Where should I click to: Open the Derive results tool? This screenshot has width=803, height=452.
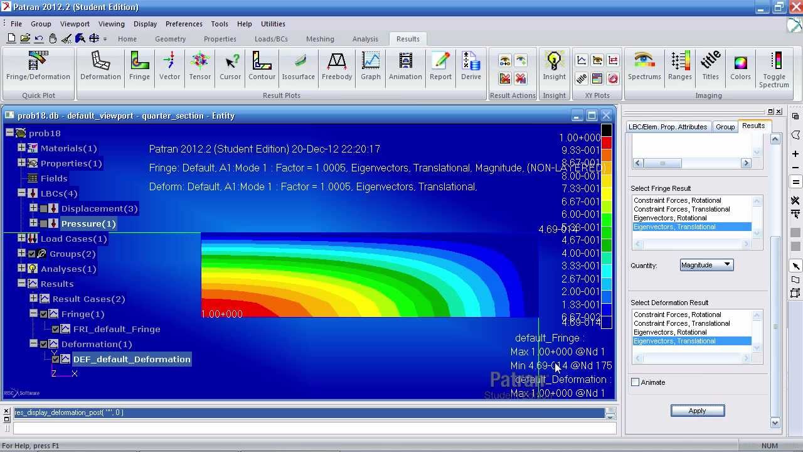(471, 67)
